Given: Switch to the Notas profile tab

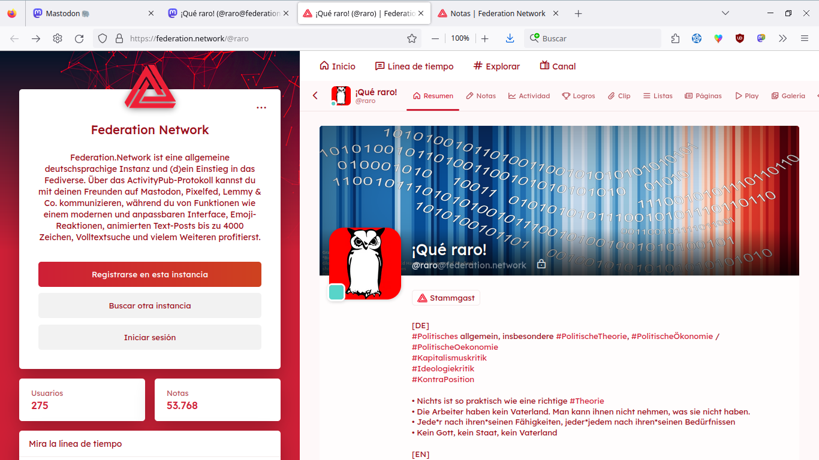Looking at the screenshot, I should [481, 96].
